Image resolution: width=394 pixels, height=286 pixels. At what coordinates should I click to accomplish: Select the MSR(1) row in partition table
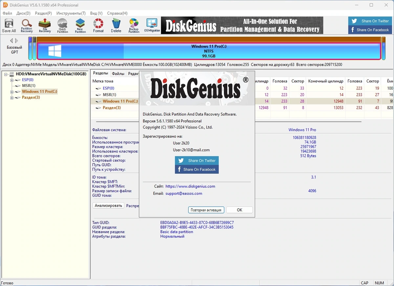[x=109, y=95]
